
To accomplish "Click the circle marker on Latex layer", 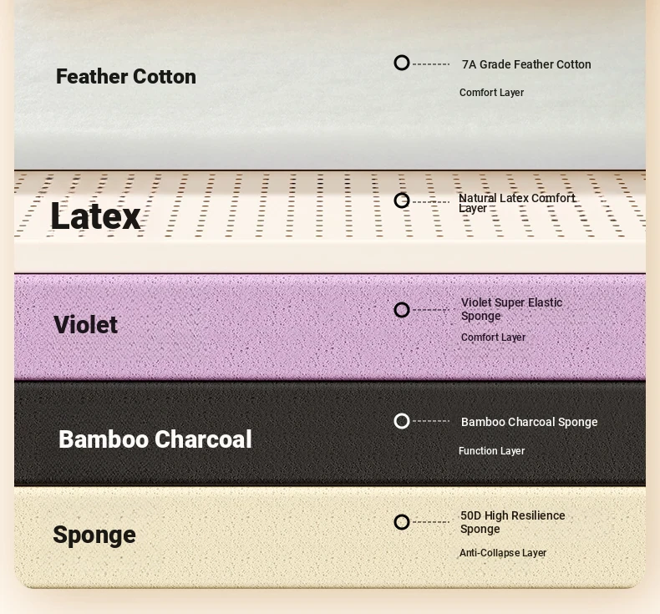I will coord(402,200).
